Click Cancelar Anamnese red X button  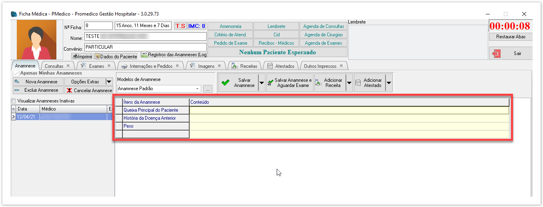(x=89, y=90)
